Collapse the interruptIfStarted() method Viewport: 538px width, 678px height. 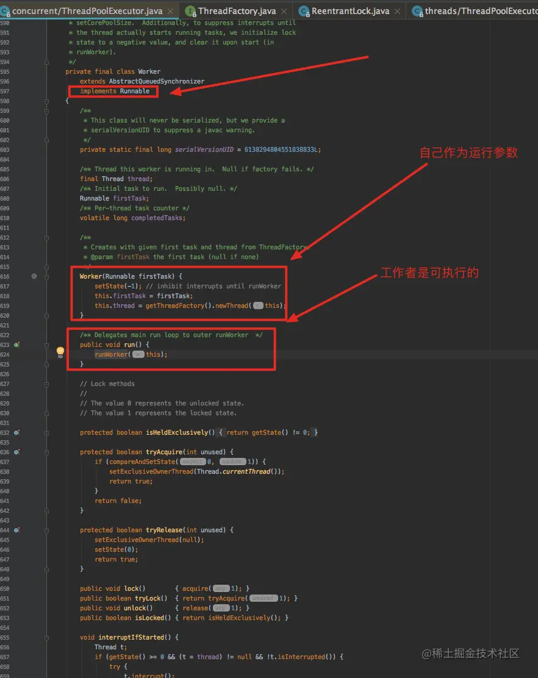(x=47, y=638)
